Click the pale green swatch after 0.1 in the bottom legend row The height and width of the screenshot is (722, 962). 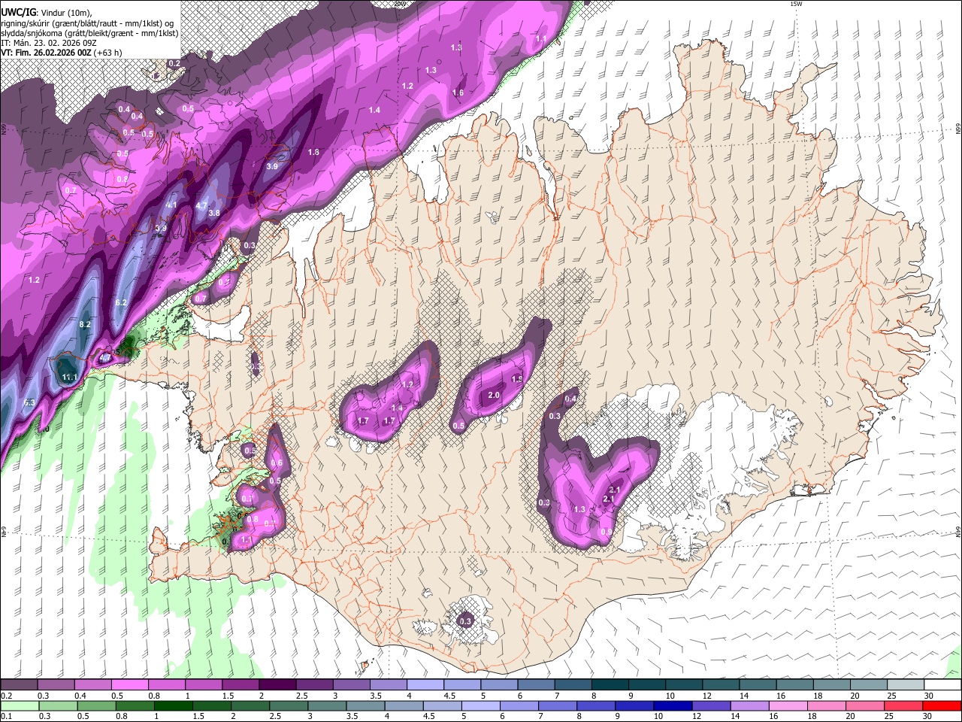(19, 705)
